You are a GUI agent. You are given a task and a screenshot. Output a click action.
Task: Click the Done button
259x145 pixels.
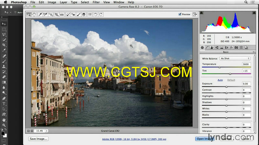pyautogui.click(x=246, y=139)
